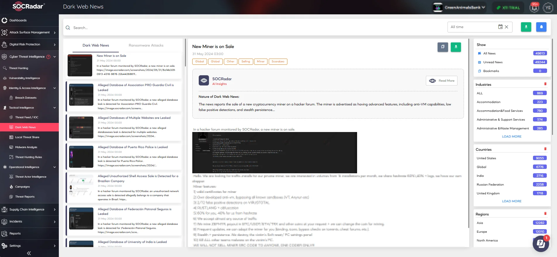
Task: Clear the Industries filter trash icon
Action: pyautogui.click(x=545, y=84)
